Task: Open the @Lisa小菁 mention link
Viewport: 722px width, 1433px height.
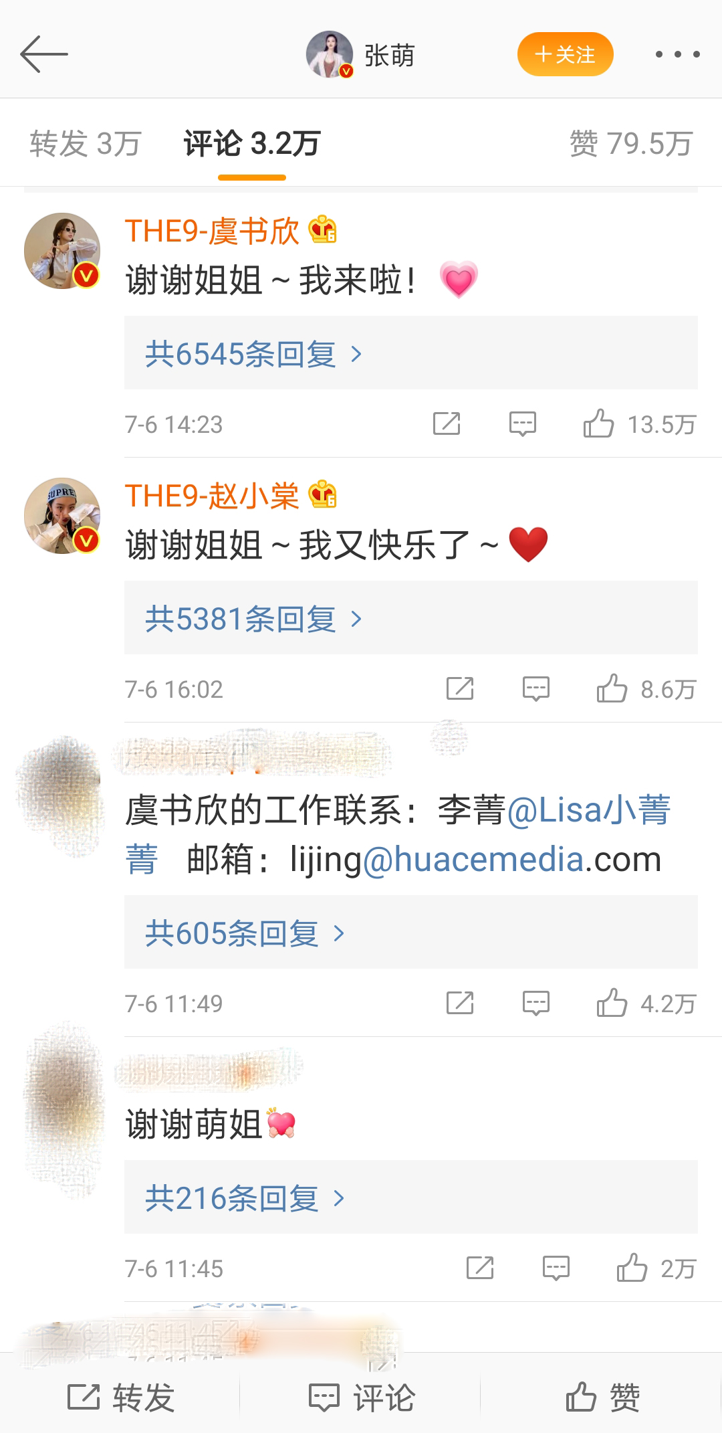Action: pos(588,811)
